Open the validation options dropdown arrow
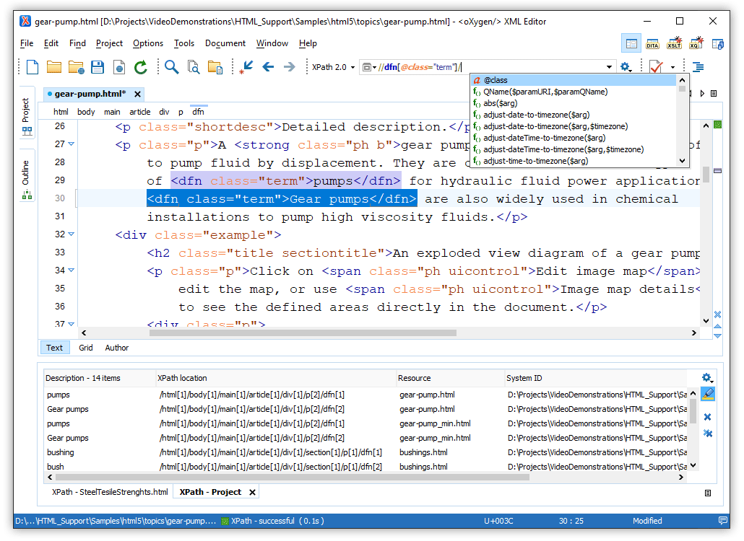Image resolution: width=744 pixels, height=541 pixels. 672,67
